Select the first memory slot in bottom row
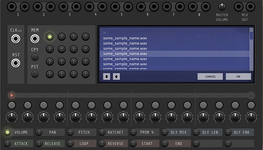The height and width of the screenshot is (150, 263). pos(50,74)
